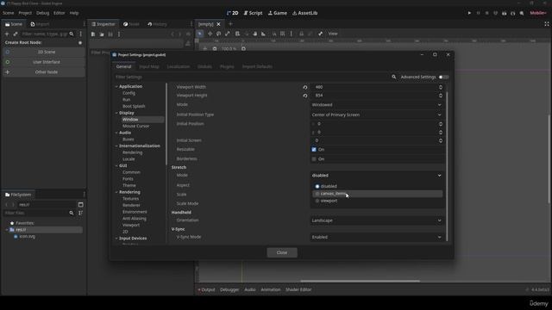Select the Localization tab
The width and height of the screenshot is (552, 310).
tap(179, 66)
